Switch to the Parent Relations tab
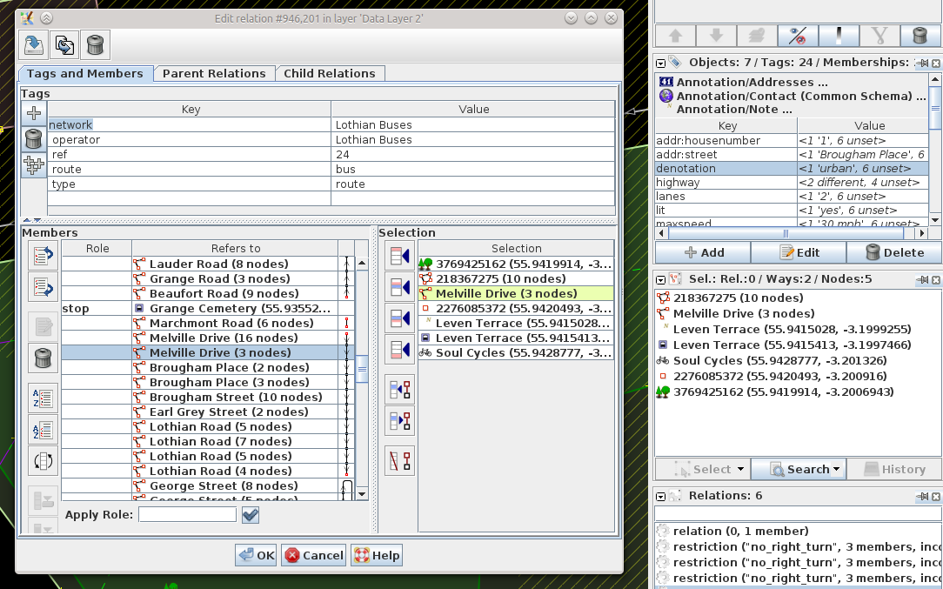 tap(214, 74)
